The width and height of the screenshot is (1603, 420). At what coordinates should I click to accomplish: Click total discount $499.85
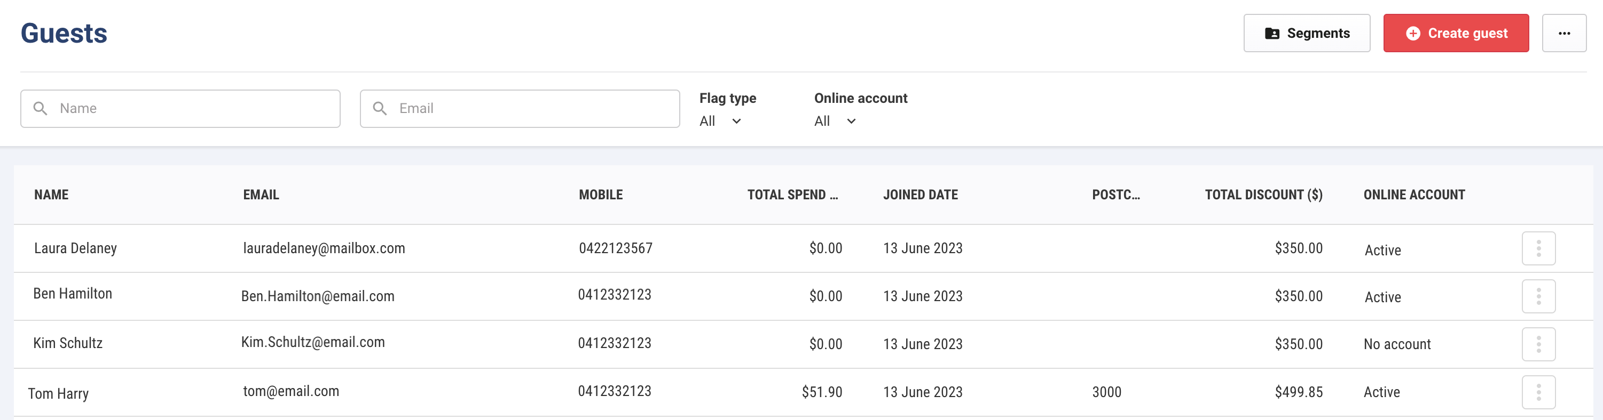(x=1298, y=392)
